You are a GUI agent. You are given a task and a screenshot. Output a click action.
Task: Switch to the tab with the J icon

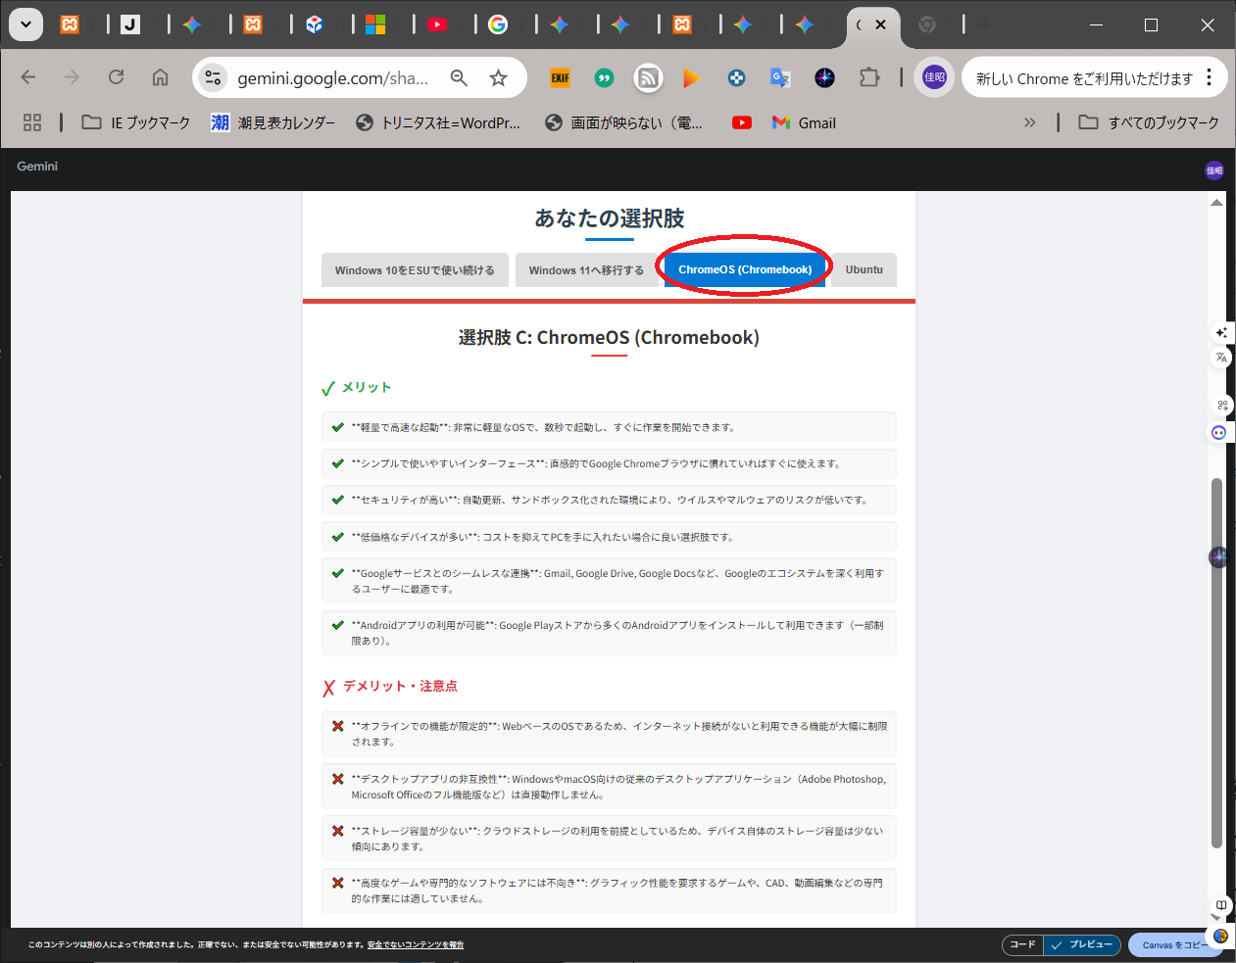[x=130, y=24]
